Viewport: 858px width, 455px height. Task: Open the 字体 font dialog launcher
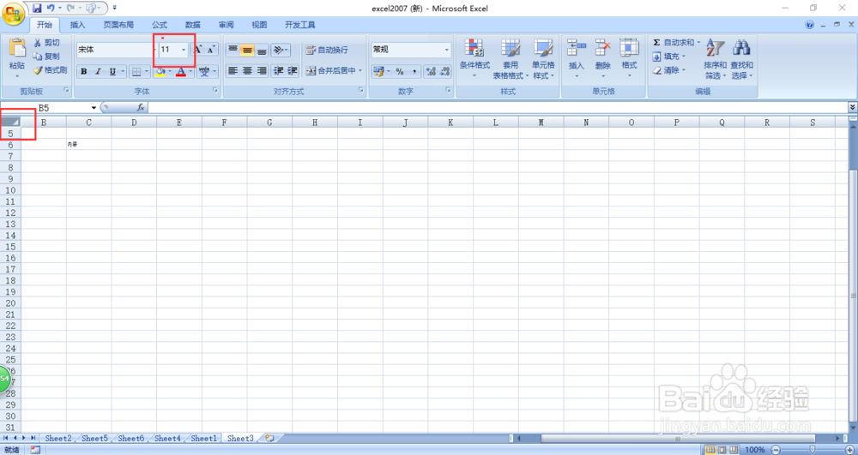click(215, 91)
